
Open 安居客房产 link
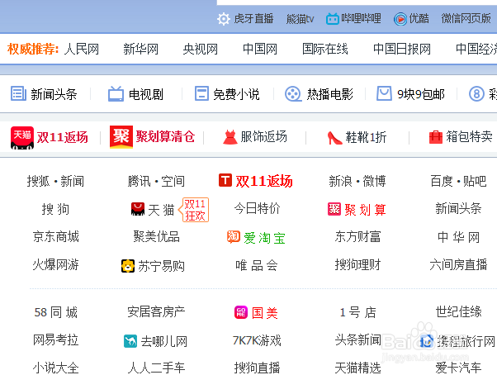(156, 312)
